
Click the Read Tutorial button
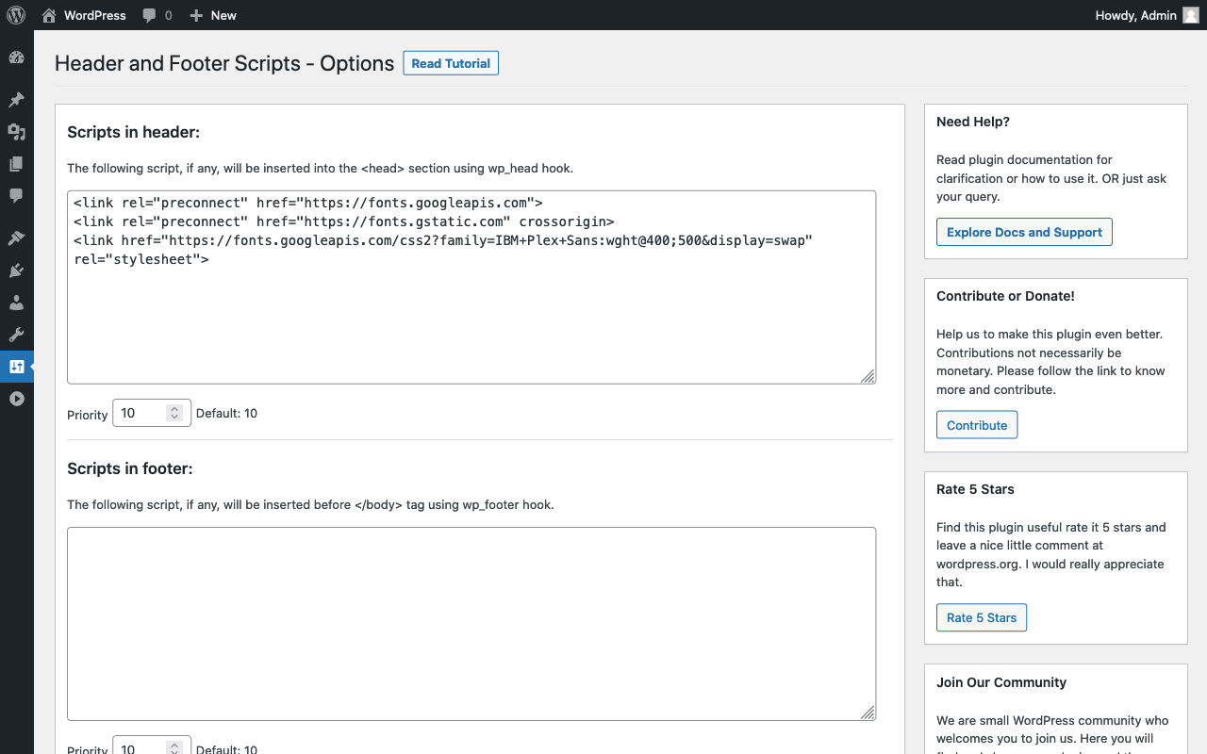pyautogui.click(x=451, y=63)
